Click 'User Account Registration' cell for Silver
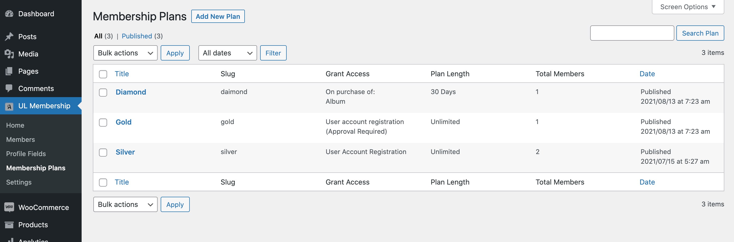This screenshot has height=242, width=734. point(366,152)
